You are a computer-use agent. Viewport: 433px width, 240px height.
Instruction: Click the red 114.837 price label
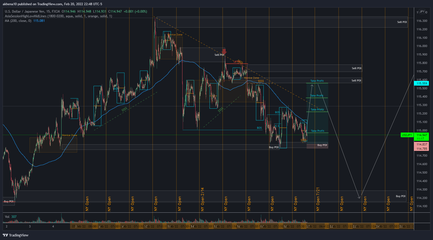click(x=422, y=144)
